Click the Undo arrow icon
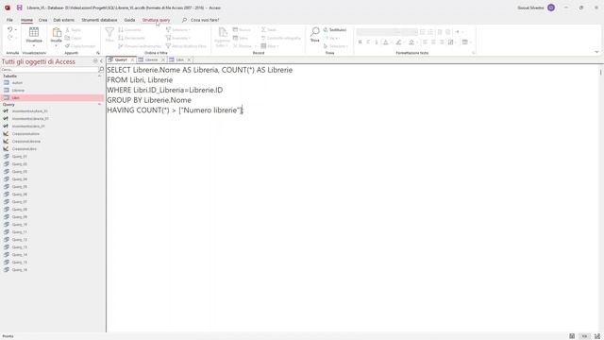The height and width of the screenshot is (340, 604). tap(9, 29)
